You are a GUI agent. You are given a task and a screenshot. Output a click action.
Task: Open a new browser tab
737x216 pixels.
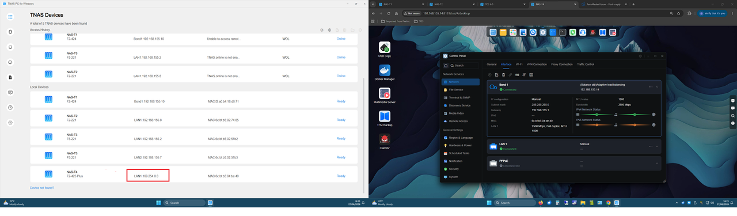tap(634, 4)
